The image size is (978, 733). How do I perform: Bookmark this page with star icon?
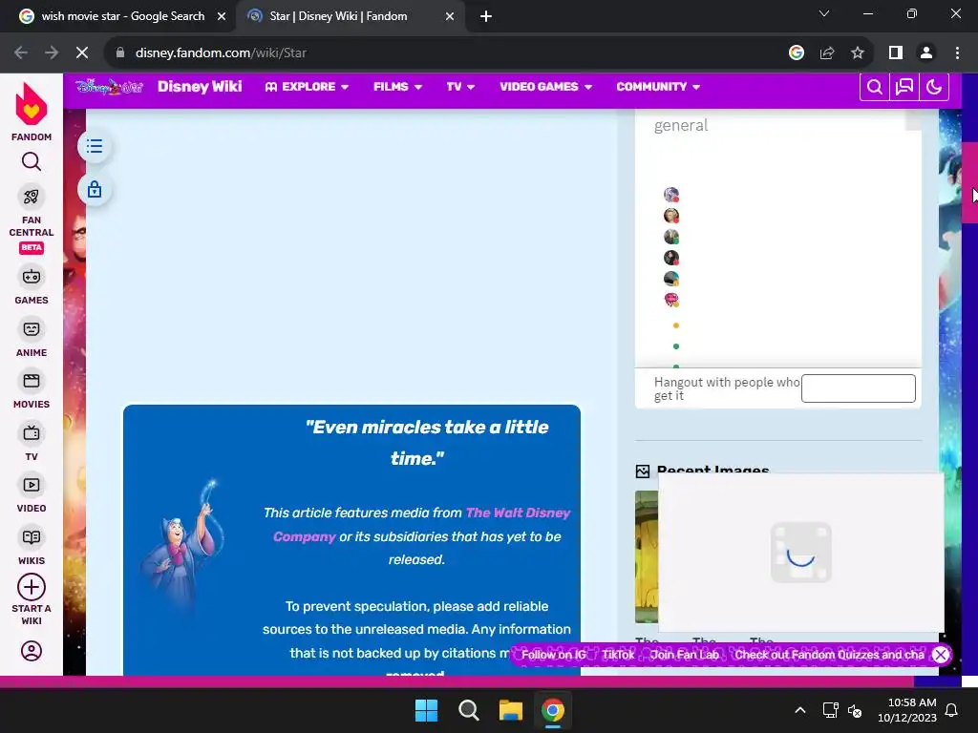858,53
